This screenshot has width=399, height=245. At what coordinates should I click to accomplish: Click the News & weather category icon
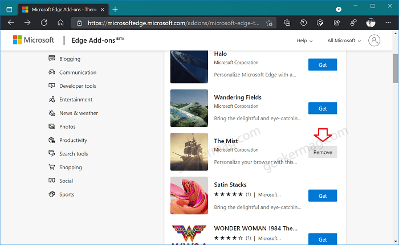52,113
